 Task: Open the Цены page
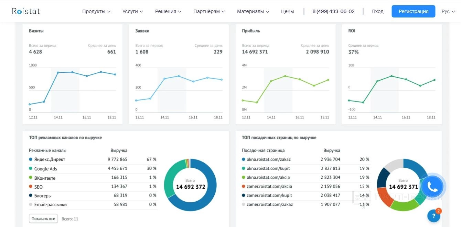287,11
